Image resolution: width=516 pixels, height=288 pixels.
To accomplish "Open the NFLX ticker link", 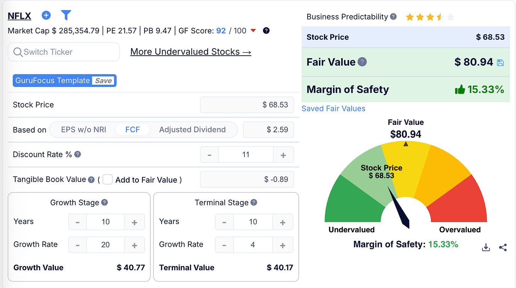I will point(19,16).
